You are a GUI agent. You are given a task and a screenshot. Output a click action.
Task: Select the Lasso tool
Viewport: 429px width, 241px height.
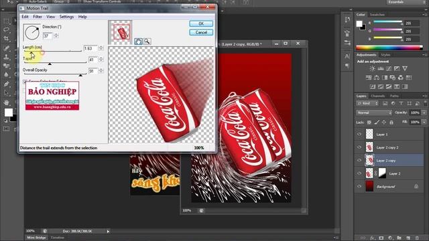[7, 29]
